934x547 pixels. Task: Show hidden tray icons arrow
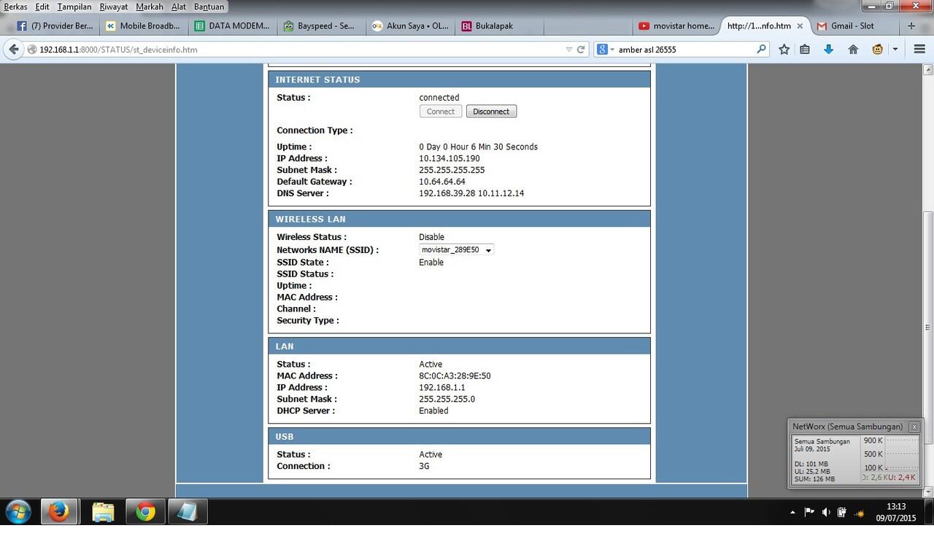792,513
